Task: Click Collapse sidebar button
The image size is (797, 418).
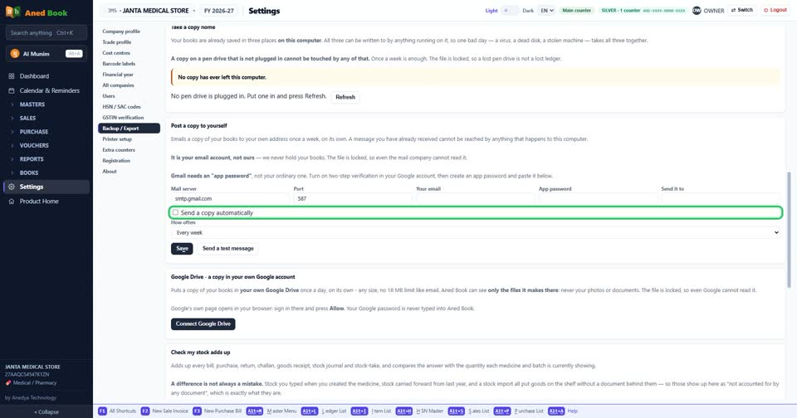Action: (46, 412)
